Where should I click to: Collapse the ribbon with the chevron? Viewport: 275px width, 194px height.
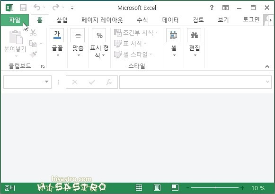(x=267, y=66)
